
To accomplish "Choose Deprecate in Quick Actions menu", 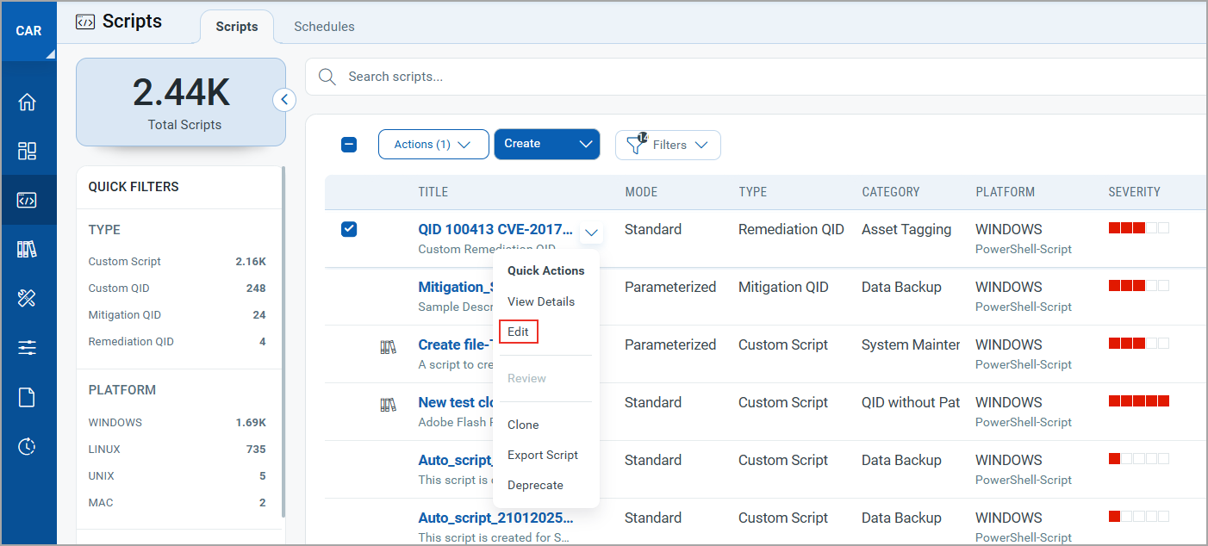I will pos(535,485).
